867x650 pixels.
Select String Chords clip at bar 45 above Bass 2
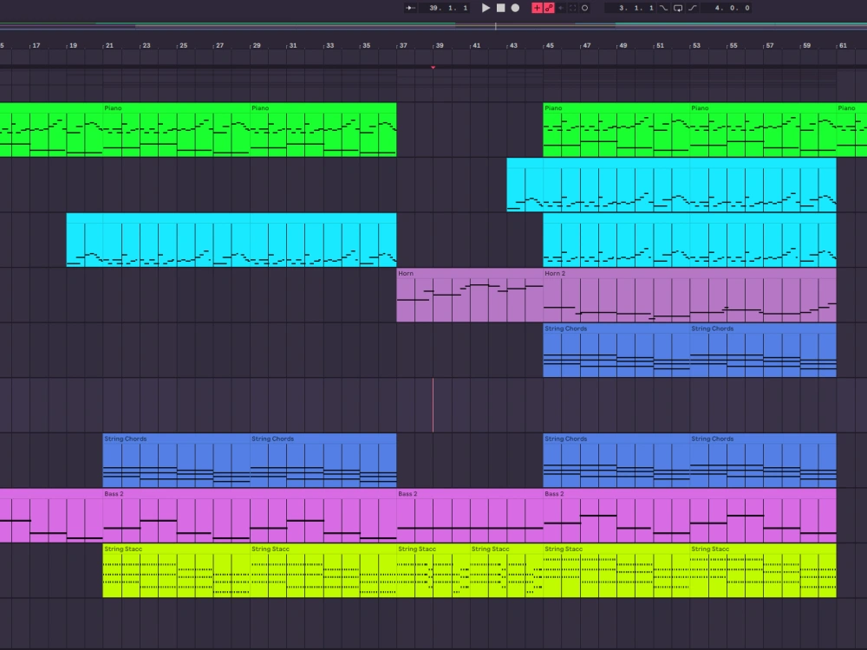[x=616, y=460]
